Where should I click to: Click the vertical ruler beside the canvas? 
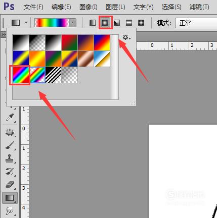point(25,162)
